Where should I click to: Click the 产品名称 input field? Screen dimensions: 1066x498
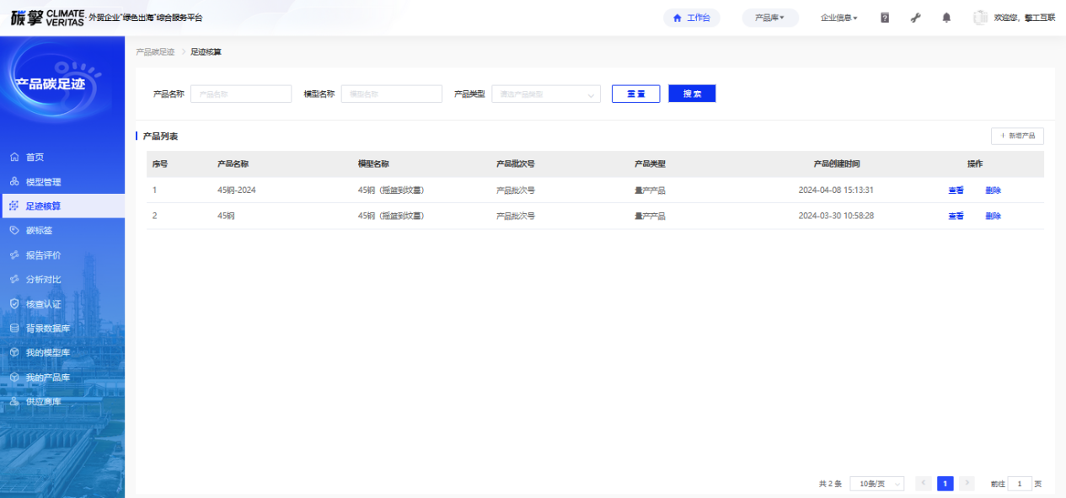pos(241,94)
